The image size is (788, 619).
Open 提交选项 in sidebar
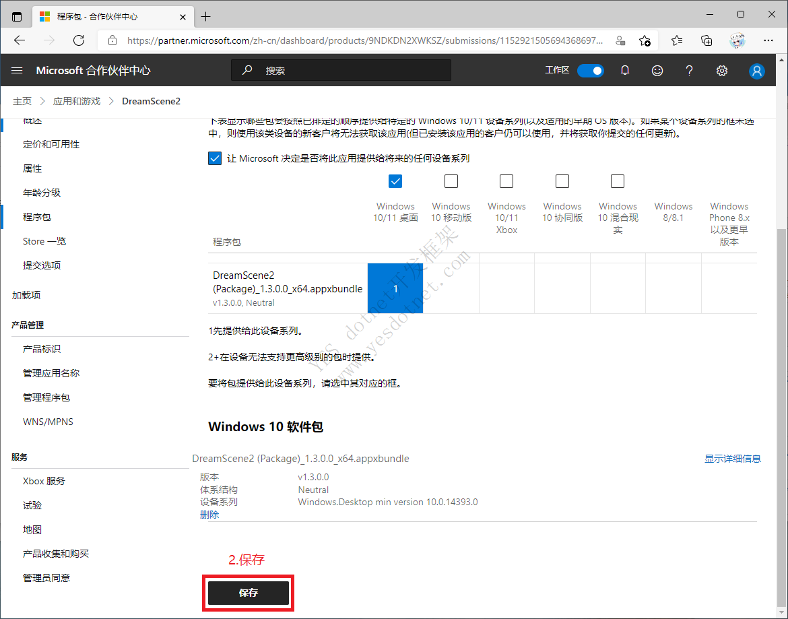pos(42,265)
